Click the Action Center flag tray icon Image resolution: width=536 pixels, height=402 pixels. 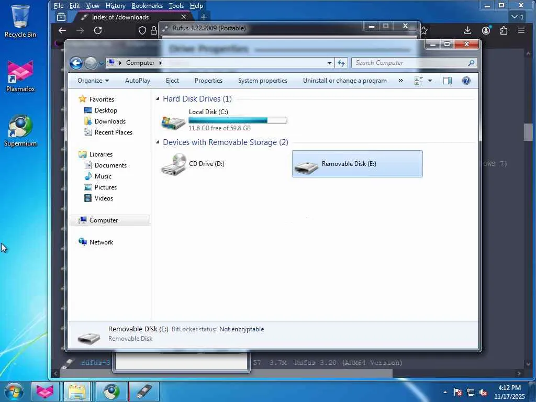[x=458, y=393]
